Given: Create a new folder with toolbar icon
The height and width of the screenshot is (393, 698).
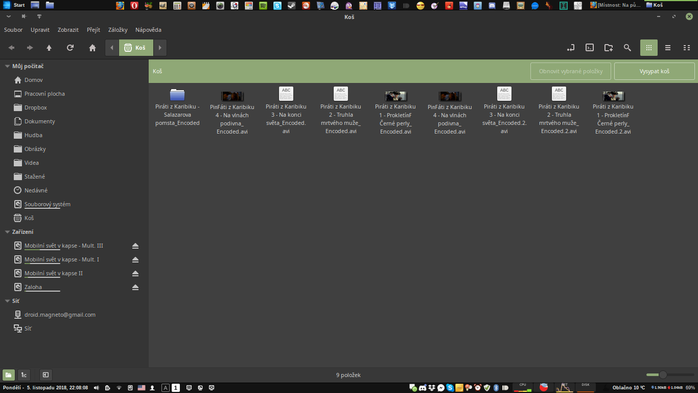Looking at the screenshot, I should (x=609, y=47).
